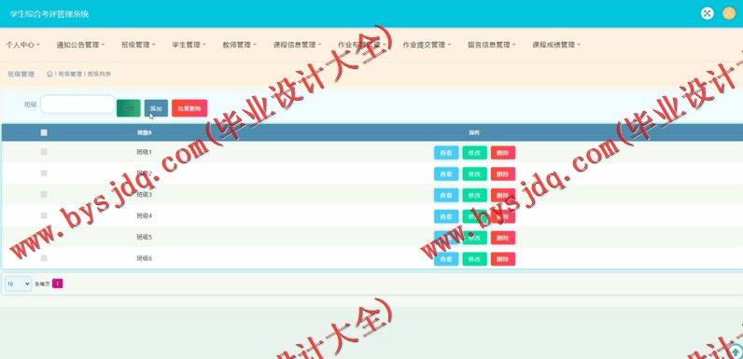Click the 班级5 cell text
743x359 pixels.
pos(144,237)
